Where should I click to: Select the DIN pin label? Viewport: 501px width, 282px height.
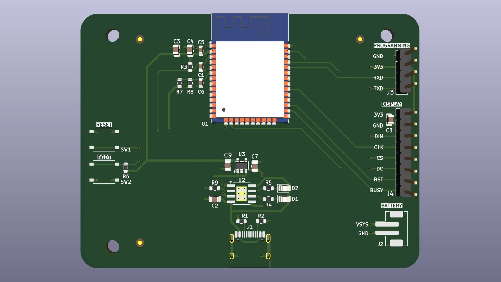(379, 136)
